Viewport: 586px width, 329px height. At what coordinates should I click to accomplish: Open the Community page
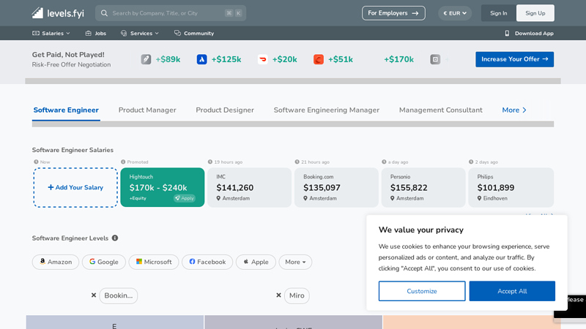point(194,33)
